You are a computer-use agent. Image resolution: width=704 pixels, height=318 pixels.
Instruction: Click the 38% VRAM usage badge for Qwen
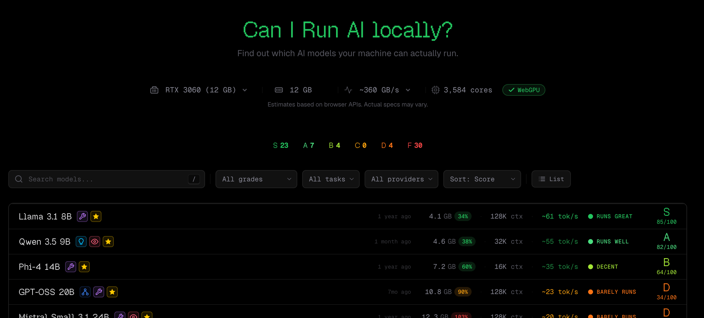pyautogui.click(x=467, y=242)
